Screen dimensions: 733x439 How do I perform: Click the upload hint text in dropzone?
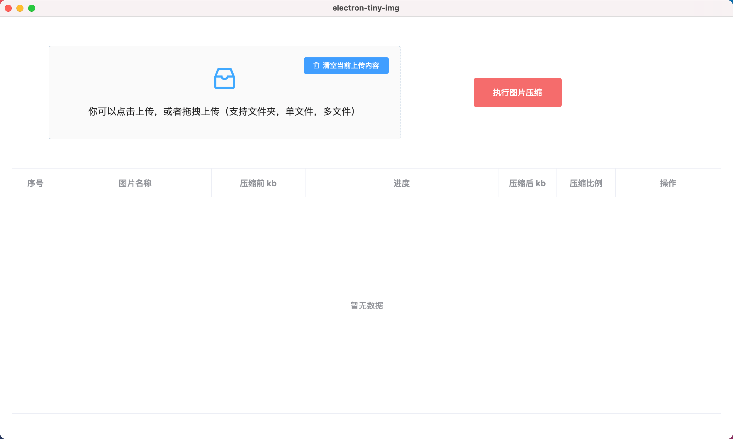click(x=222, y=112)
